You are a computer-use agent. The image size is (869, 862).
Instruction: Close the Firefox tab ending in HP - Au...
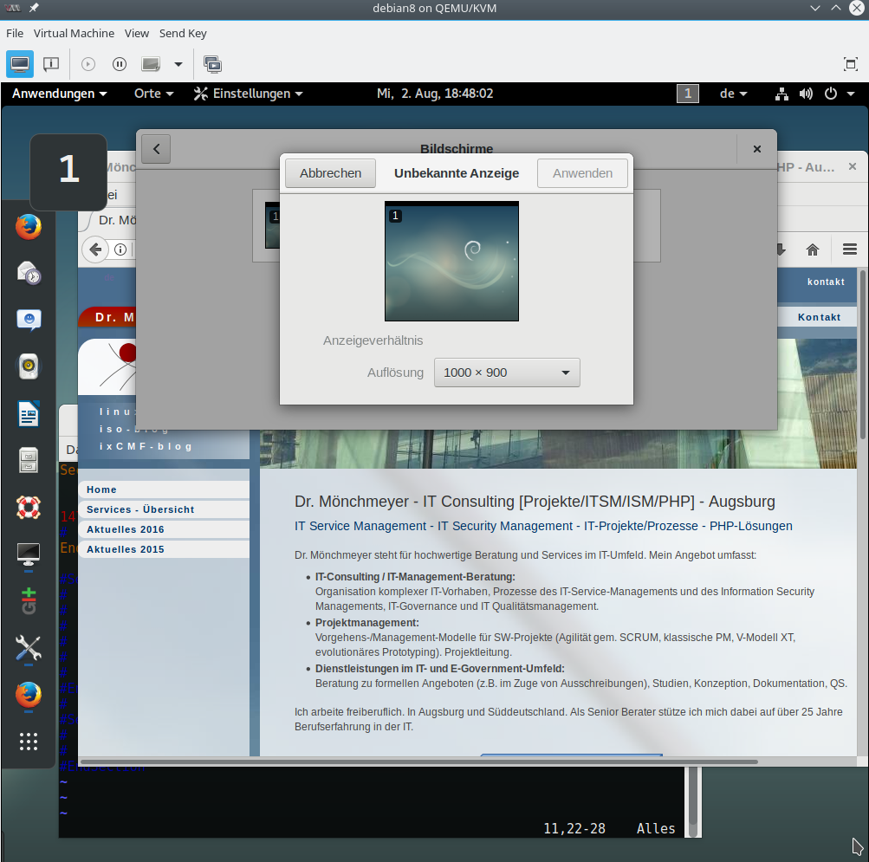[x=853, y=166]
